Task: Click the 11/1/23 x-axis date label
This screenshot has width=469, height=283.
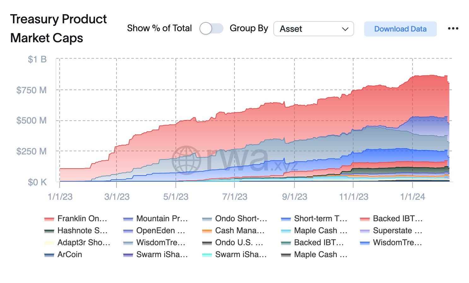Action: [x=354, y=197]
